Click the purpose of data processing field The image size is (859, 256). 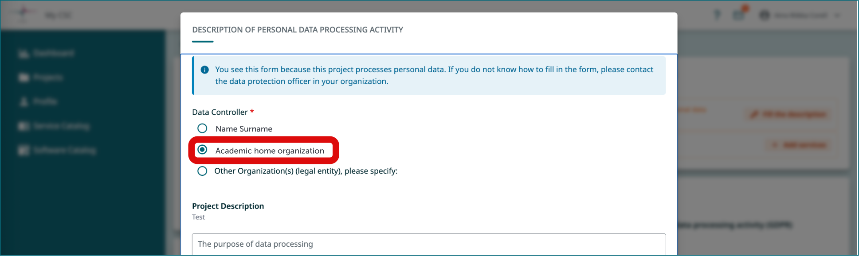coord(428,244)
